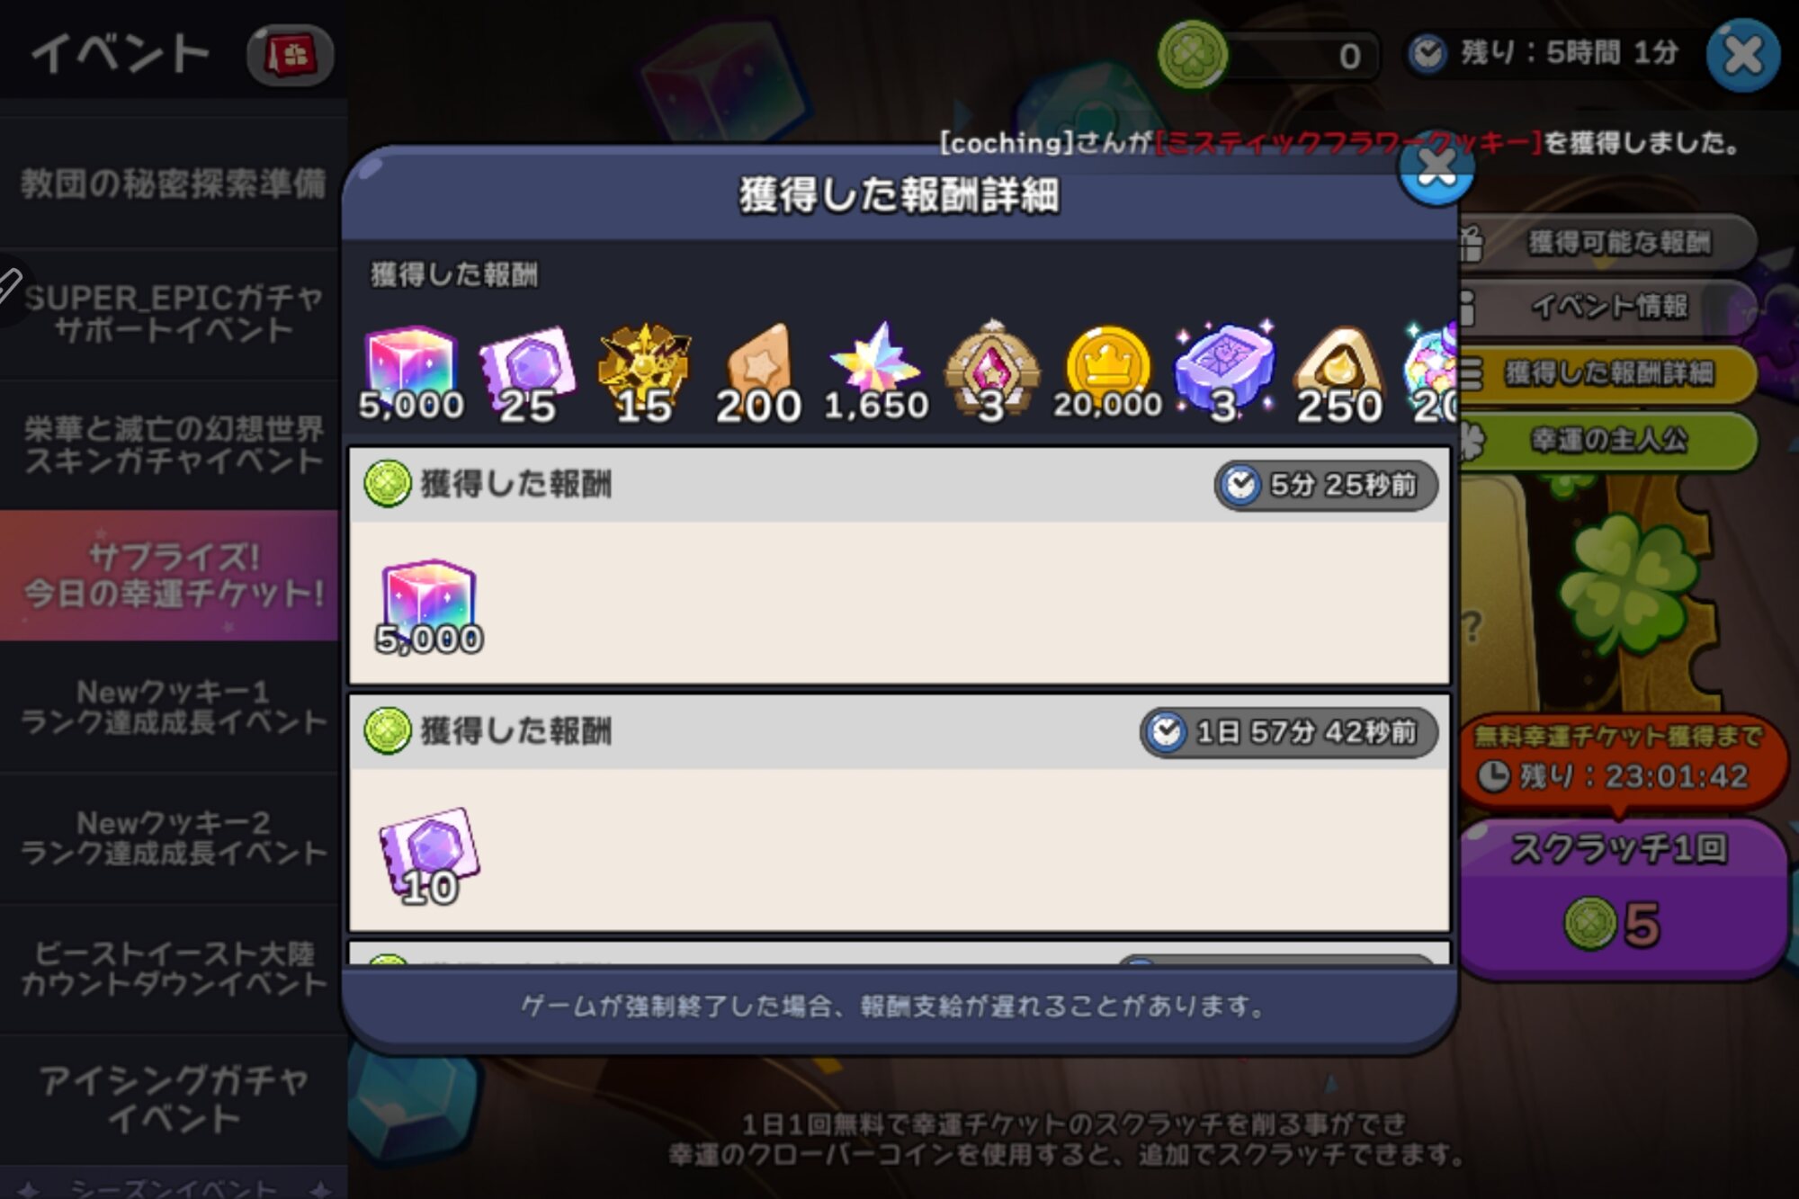This screenshot has height=1199, width=1799.
Task: Select the アイシングガチャ イベント tab
Action: click(x=174, y=1099)
